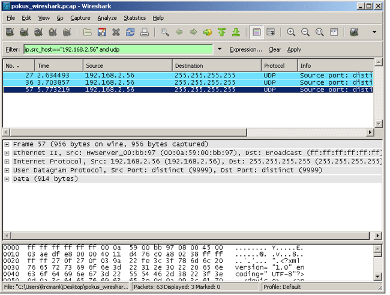Open the View menu
The height and width of the screenshot is (295, 390).
[x=44, y=18]
